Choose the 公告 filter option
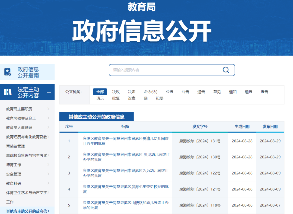Image resolution: width=293 pixels, height=214 pixels. pos(185,92)
